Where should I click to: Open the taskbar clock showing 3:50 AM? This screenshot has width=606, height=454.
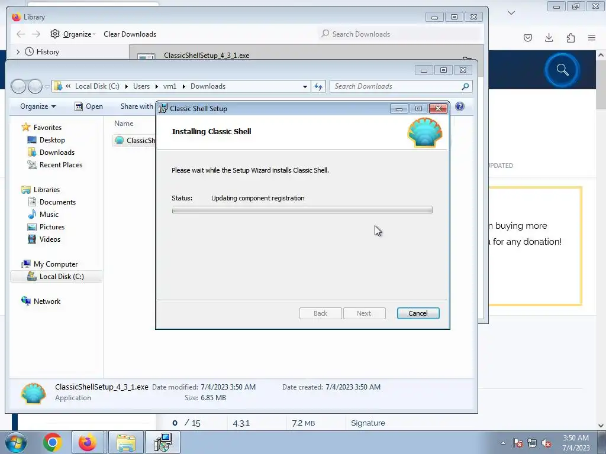576,443
